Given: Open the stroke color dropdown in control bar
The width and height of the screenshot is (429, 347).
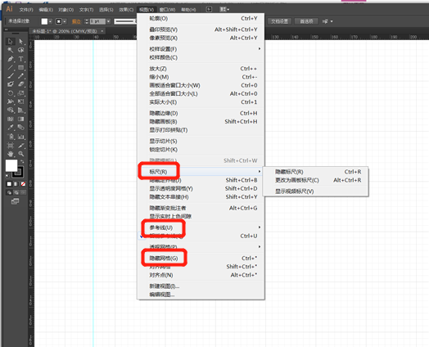Looking at the screenshot, I should (x=65, y=21).
